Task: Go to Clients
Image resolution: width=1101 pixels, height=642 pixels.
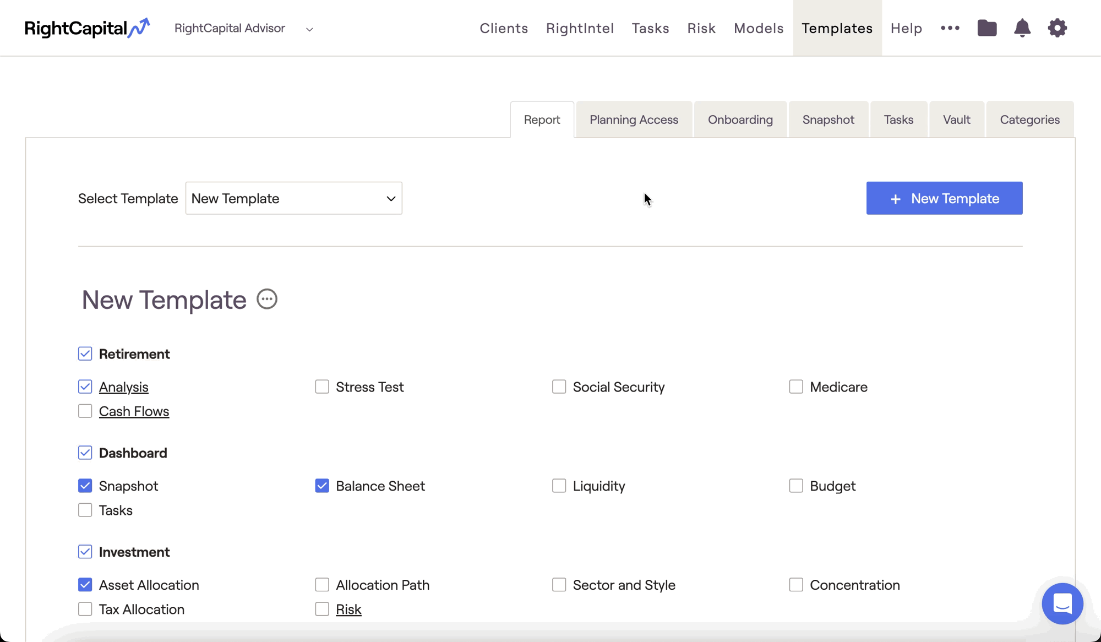Action: (504, 28)
